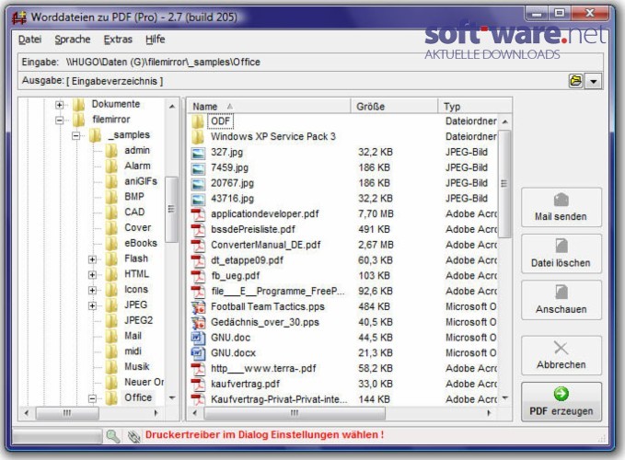Image resolution: width=625 pixels, height=460 pixels.
Task: Select the ODF folder icon in file list
Action: [198, 121]
